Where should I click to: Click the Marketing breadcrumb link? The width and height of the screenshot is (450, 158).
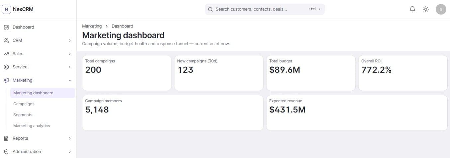pos(92,26)
